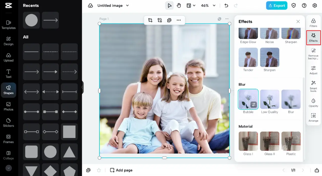Click the undo arrow
This screenshot has width=322, height=176.
click(x=226, y=6)
